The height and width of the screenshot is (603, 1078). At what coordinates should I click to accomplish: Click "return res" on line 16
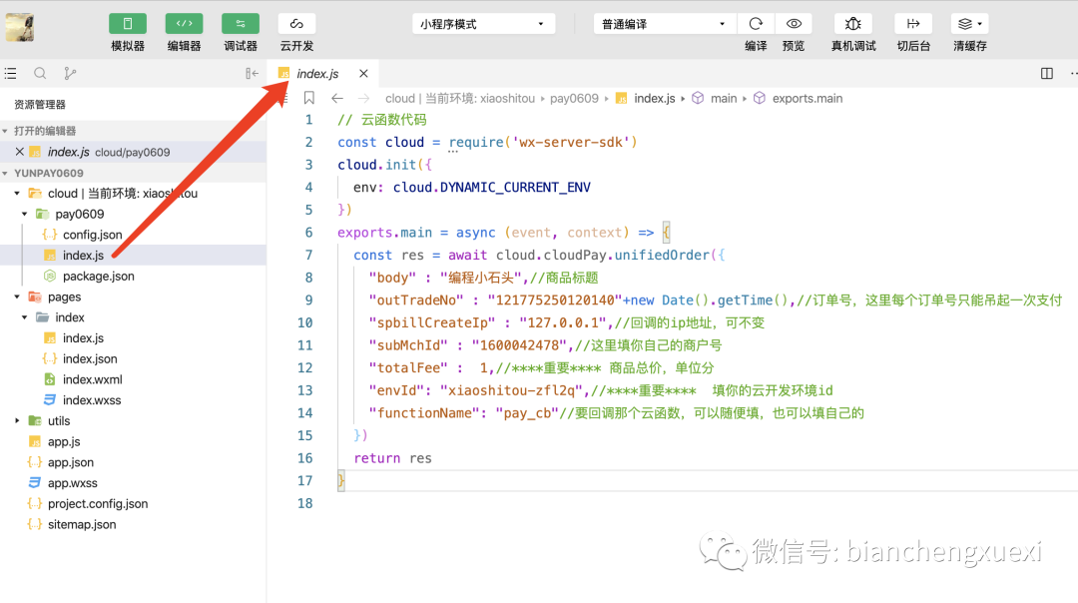392,458
